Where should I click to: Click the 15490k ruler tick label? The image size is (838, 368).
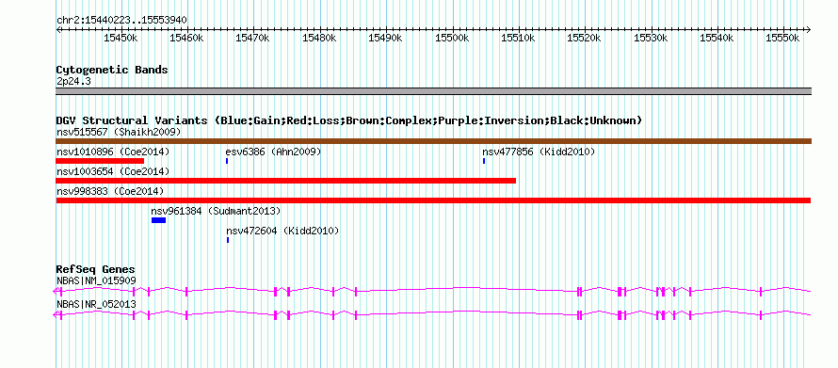[386, 38]
